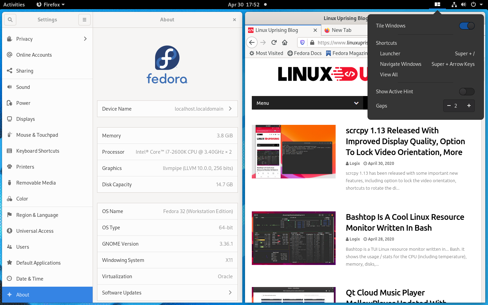The width and height of the screenshot is (488, 305).
Task: Open the Settings hamburger menu
Action: click(84, 19)
